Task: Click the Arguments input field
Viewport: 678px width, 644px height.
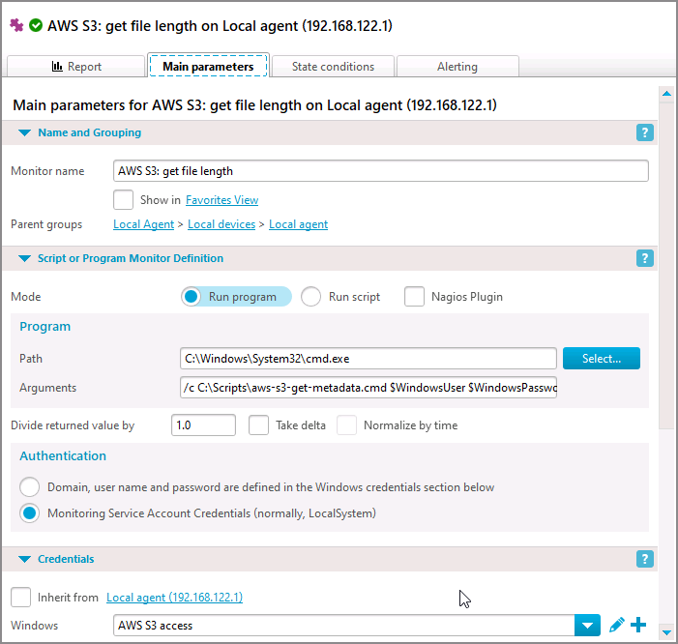Action: click(368, 387)
